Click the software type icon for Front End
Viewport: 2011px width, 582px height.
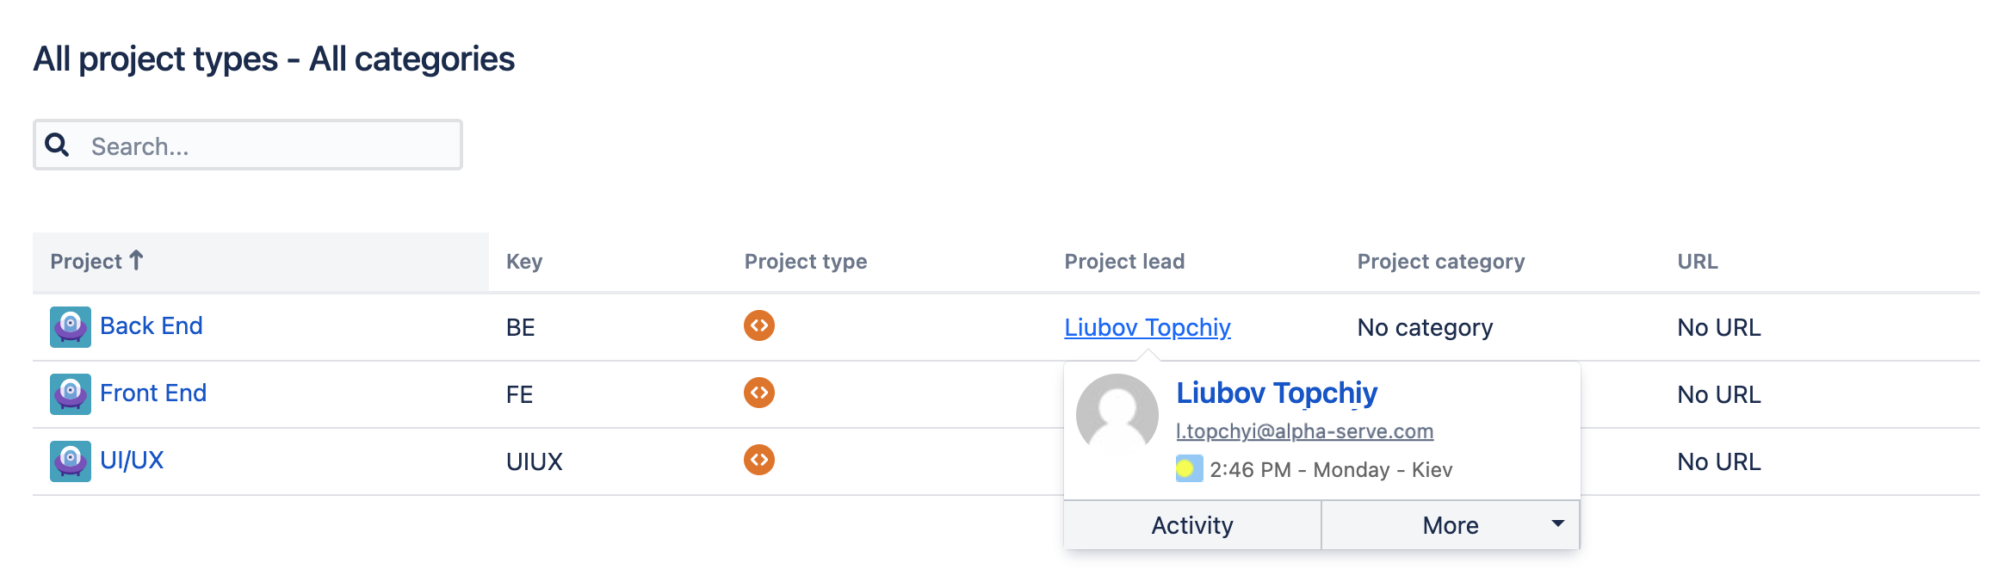coord(758,393)
